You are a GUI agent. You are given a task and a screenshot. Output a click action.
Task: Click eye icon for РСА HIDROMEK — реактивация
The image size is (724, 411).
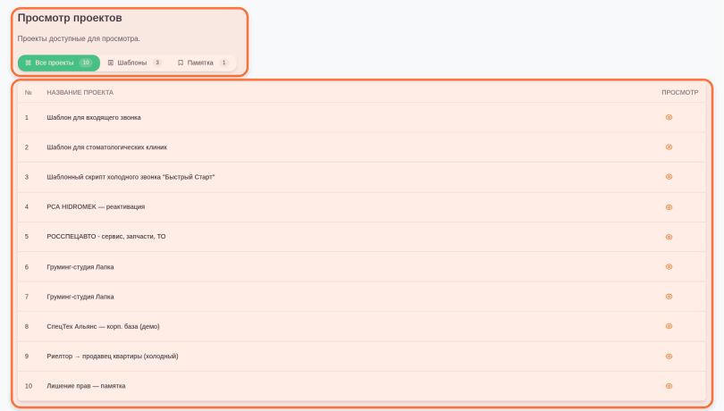tap(669, 207)
